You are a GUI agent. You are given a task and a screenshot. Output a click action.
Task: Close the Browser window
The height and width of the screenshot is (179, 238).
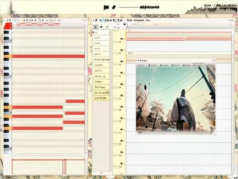215,61
